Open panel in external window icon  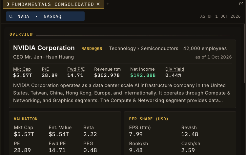[x=241, y=4]
